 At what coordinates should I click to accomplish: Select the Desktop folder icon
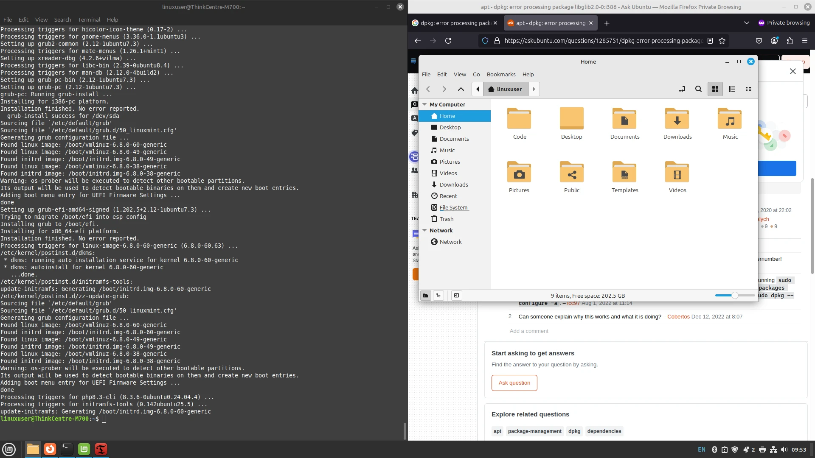click(x=572, y=119)
